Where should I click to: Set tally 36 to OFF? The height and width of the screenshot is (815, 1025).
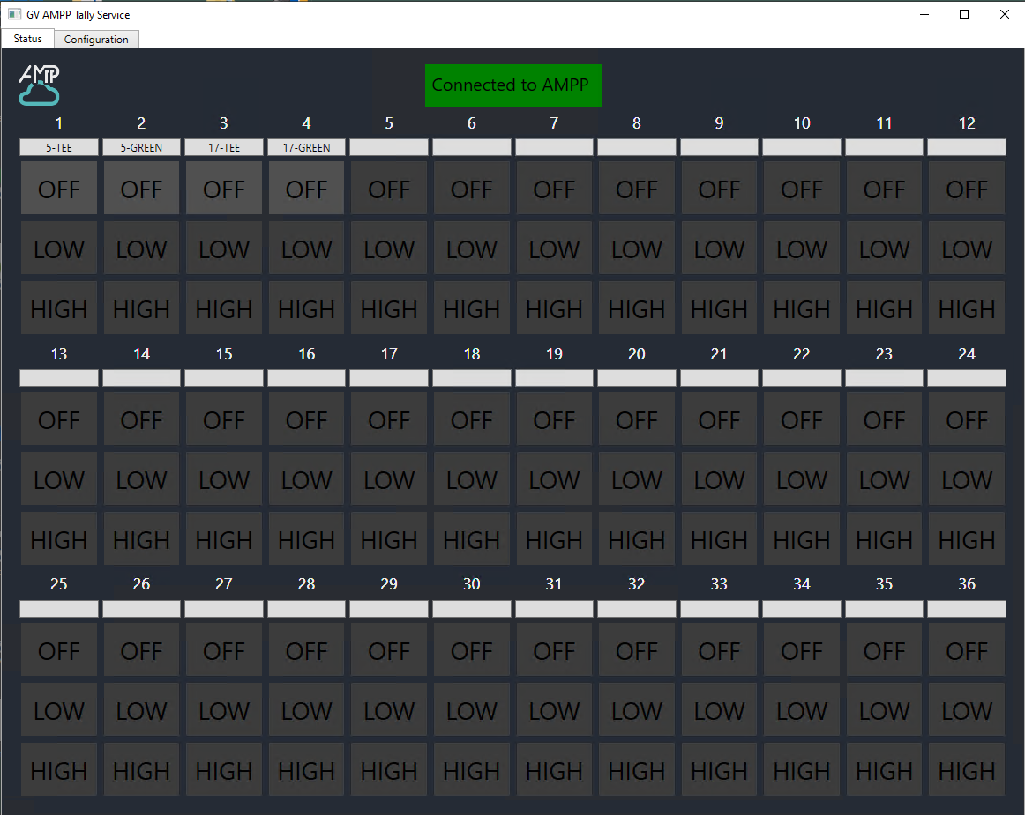[x=967, y=649]
